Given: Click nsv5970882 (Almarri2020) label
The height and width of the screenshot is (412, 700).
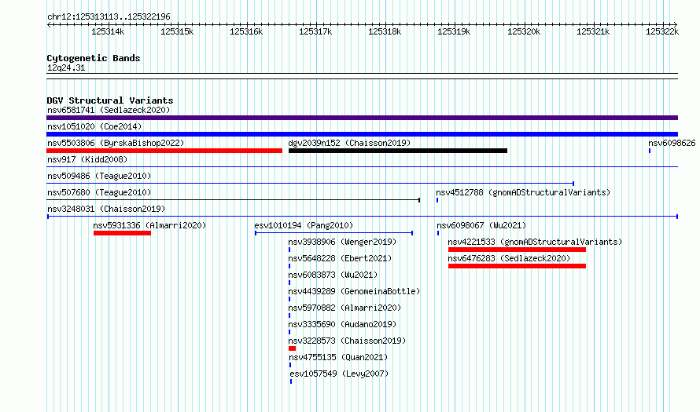Looking at the screenshot, I should [x=344, y=308].
